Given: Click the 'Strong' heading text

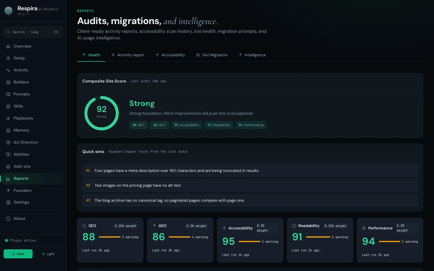Looking at the screenshot, I should coord(142,103).
